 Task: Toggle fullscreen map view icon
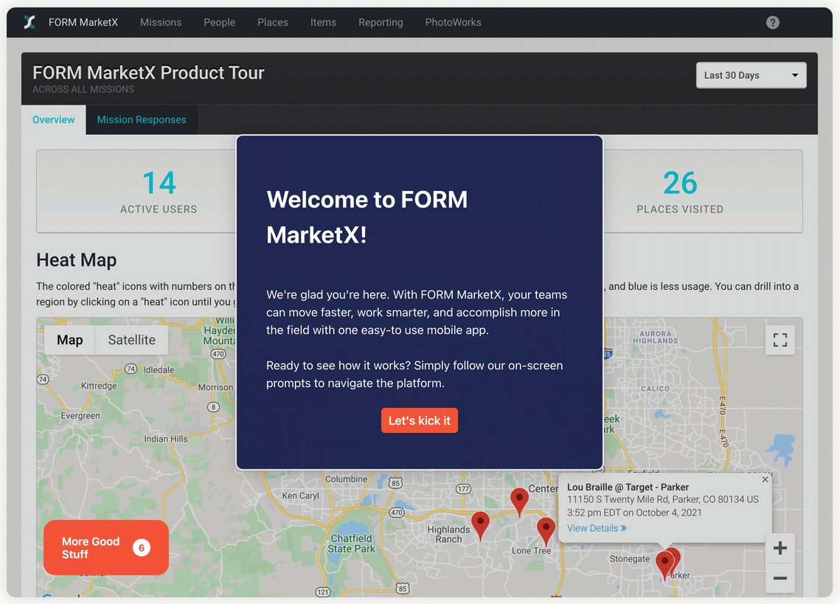coord(780,340)
